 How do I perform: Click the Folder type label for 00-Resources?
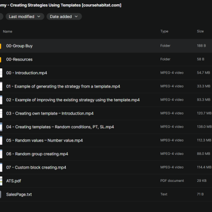[165, 59]
